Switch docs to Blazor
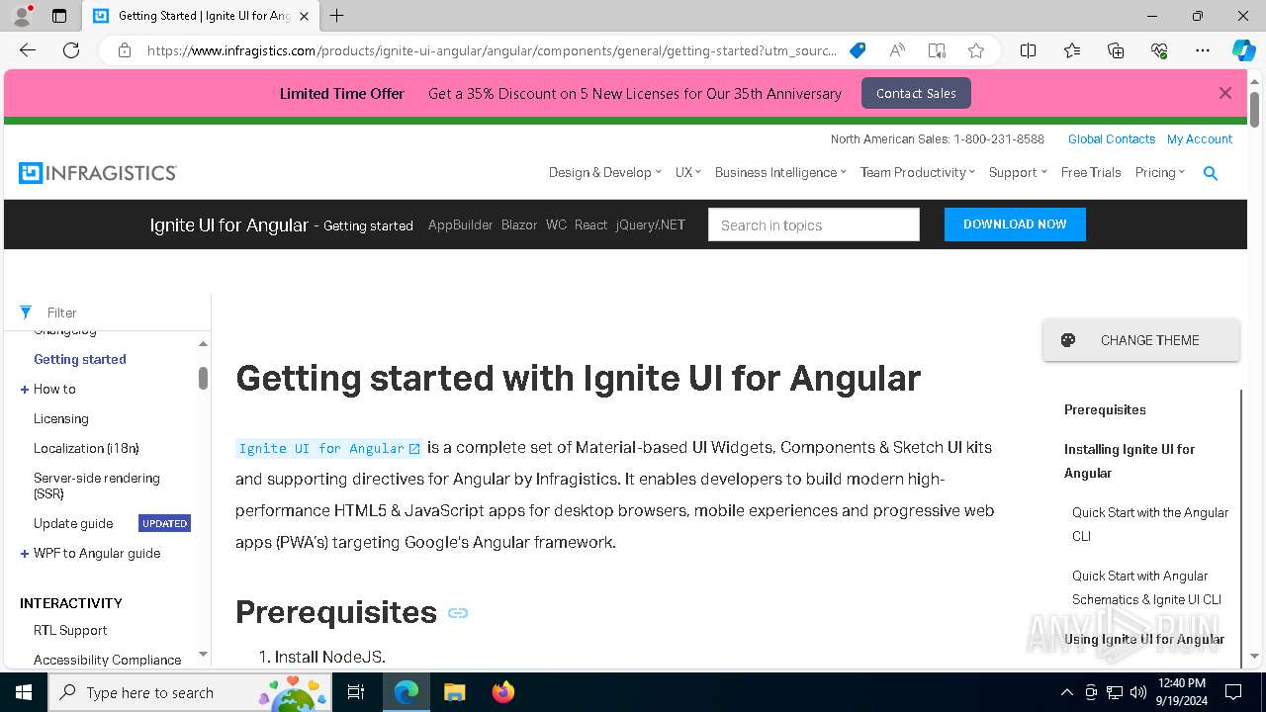This screenshot has width=1266, height=712. [x=519, y=224]
